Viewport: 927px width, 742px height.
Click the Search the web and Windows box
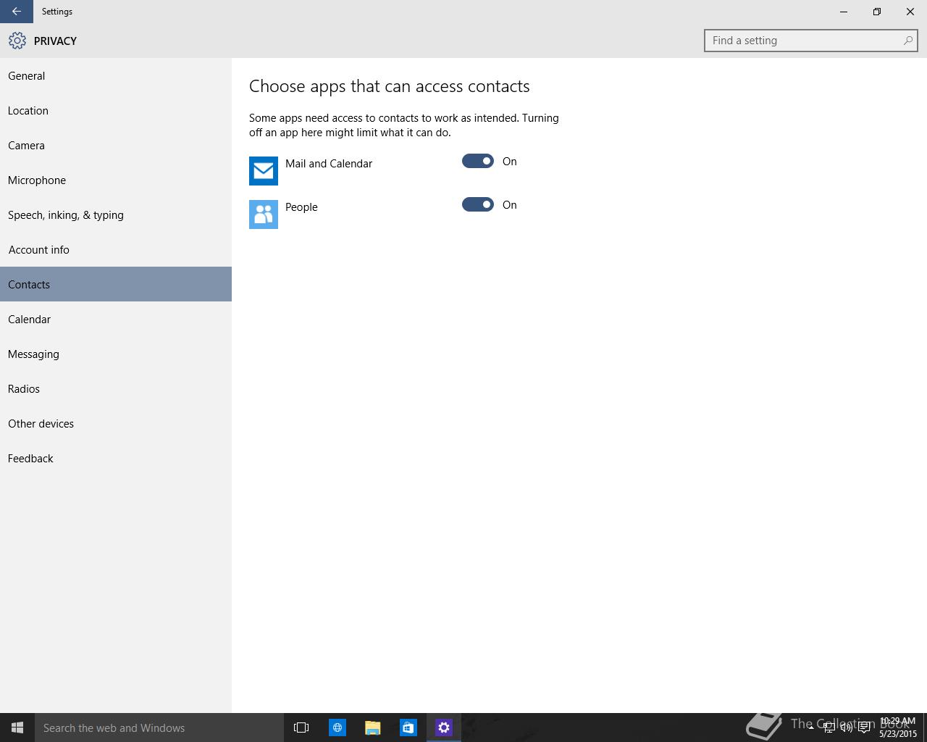click(x=159, y=728)
